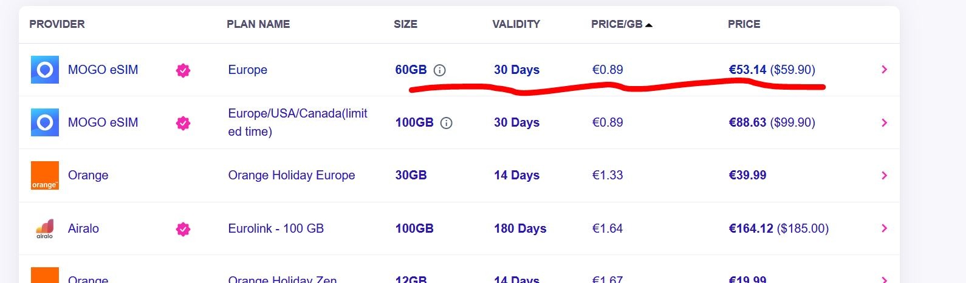Screen dimensions: 966x283
Task: Expand the Airalo Eurolink row chevron
Action: click(885, 228)
